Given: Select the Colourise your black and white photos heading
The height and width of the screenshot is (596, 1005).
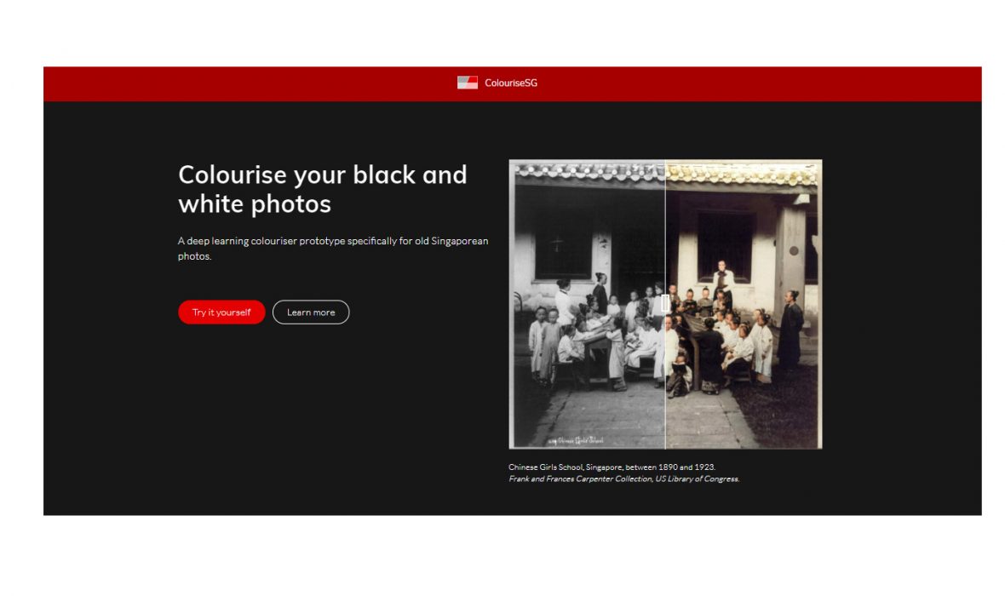Looking at the screenshot, I should click(x=323, y=189).
